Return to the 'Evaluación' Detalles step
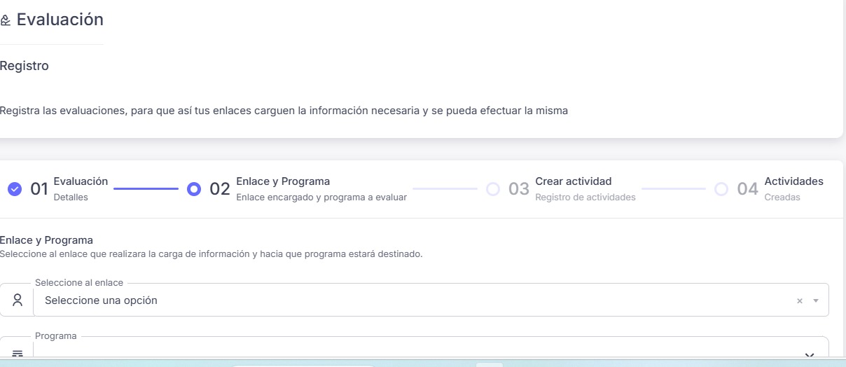846x367 pixels. [x=81, y=181]
